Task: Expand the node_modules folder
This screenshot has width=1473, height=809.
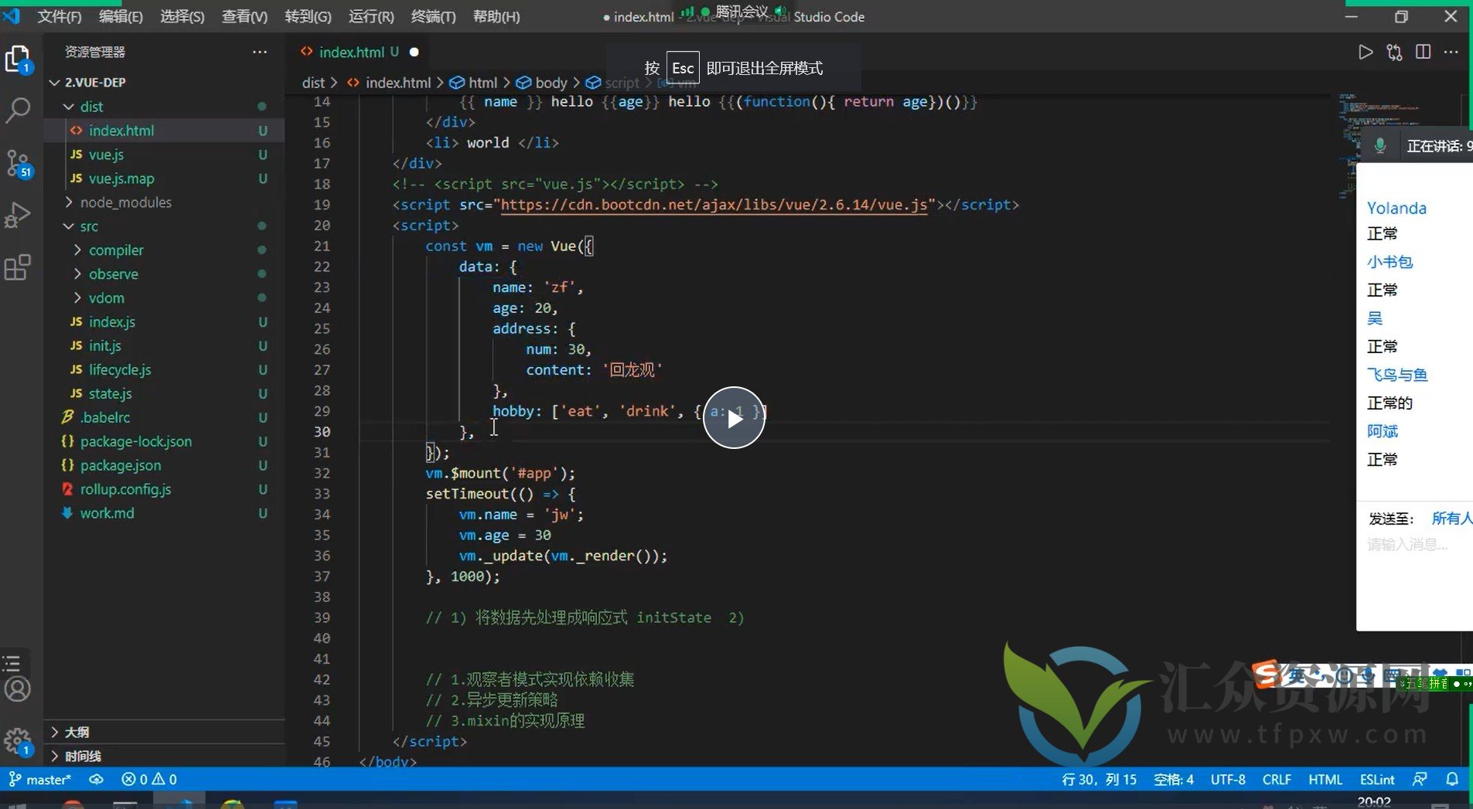Action: click(125, 202)
